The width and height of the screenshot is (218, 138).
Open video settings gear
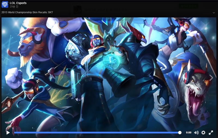(203, 133)
